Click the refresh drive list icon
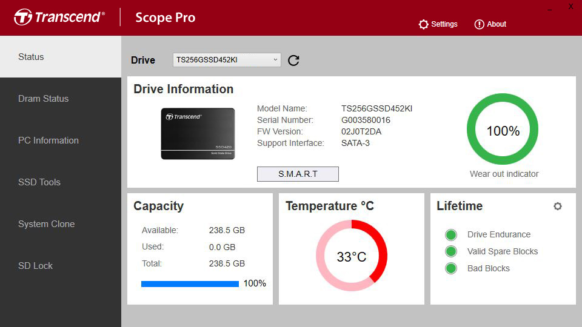Screen dimensions: 582x327 click(293, 60)
